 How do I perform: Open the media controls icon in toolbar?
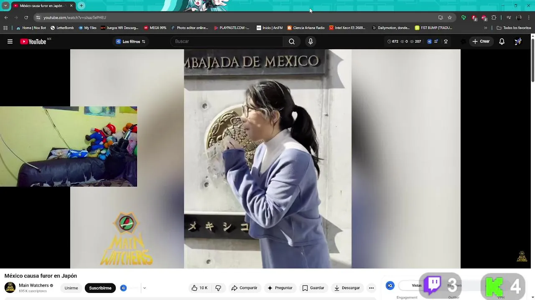pyautogui.click(x=509, y=17)
